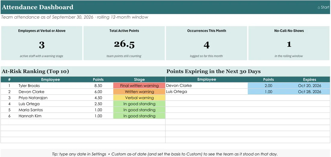Viewport: 331px width, 157px height.
Task: Click the 6.00 points cell
Action: click(x=98, y=92)
